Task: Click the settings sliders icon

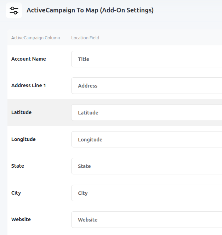Action: tap(14, 11)
